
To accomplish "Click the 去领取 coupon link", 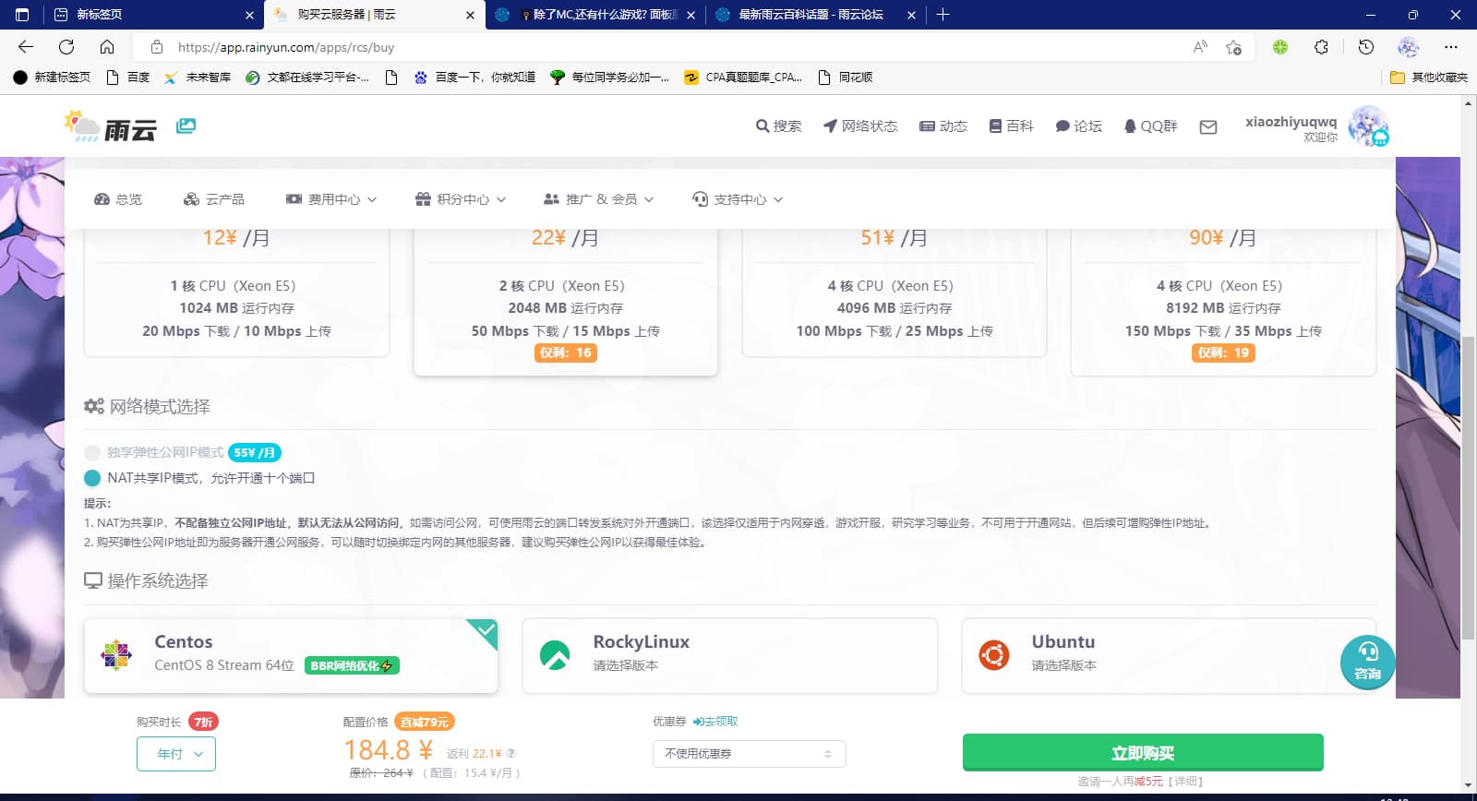I will click(715, 722).
